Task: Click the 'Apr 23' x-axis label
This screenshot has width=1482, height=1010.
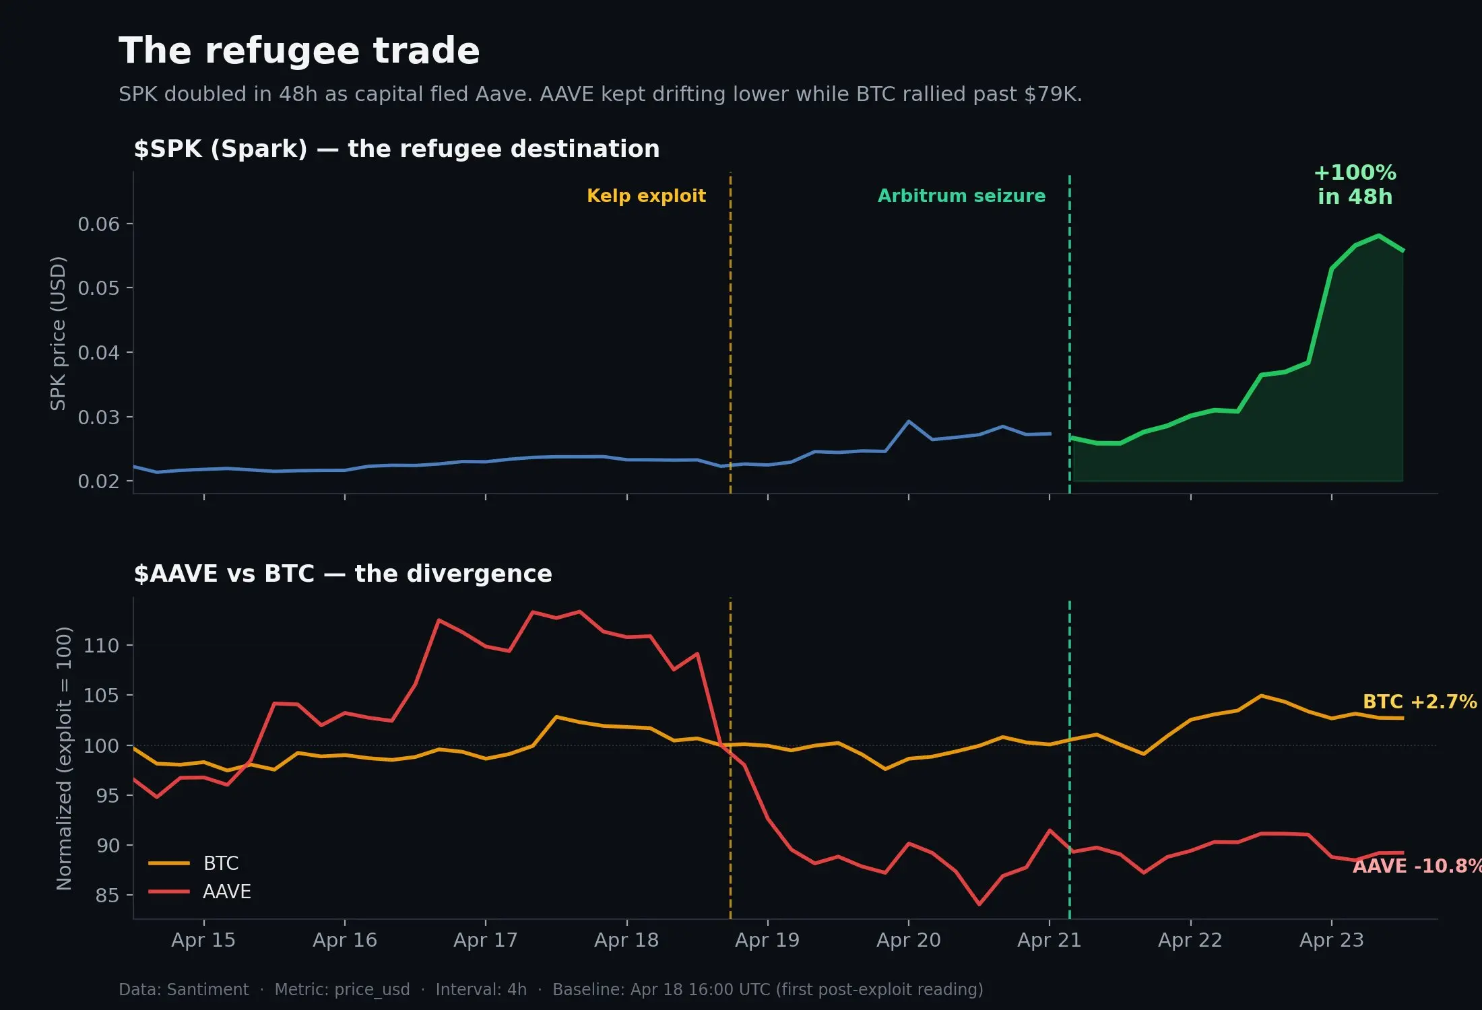Action: [x=1331, y=940]
